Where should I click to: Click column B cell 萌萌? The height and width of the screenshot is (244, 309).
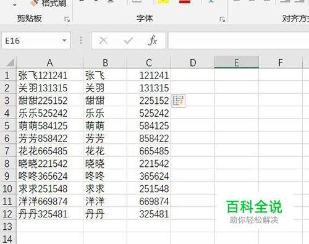(x=105, y=125)
